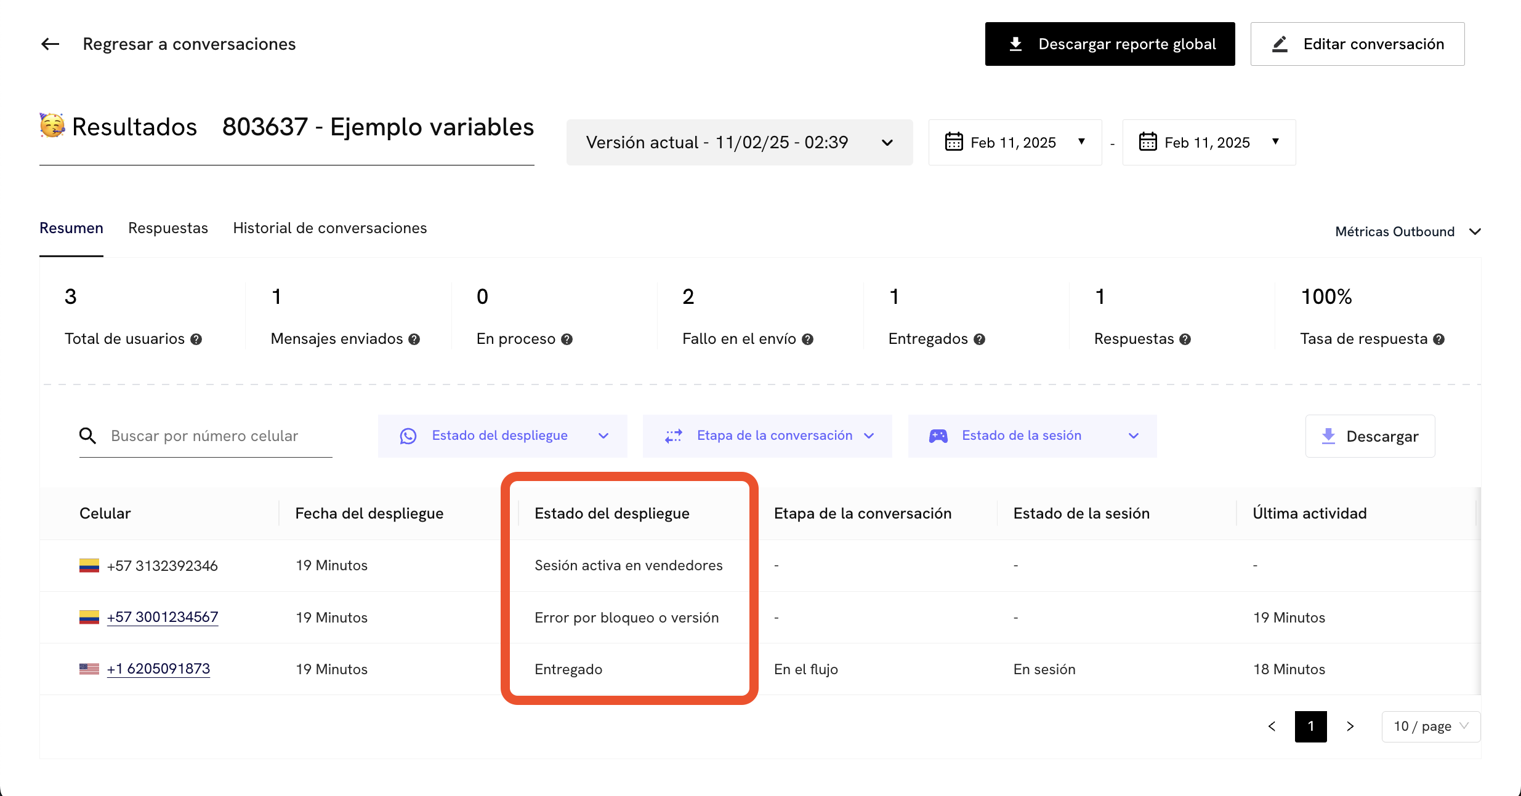Open the help icon next to En proceso
The image size is (1521, 796).
click(567, 340)
